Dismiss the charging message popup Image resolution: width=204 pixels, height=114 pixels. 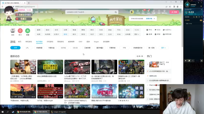[154, 18]
